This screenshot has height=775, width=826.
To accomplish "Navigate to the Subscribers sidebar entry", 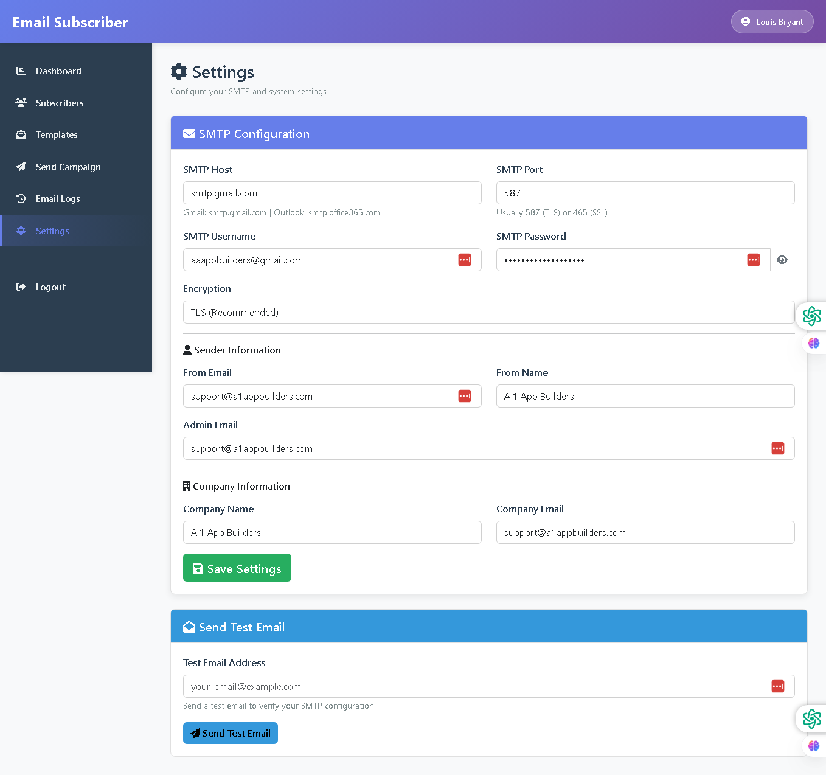I will [59, 103].
